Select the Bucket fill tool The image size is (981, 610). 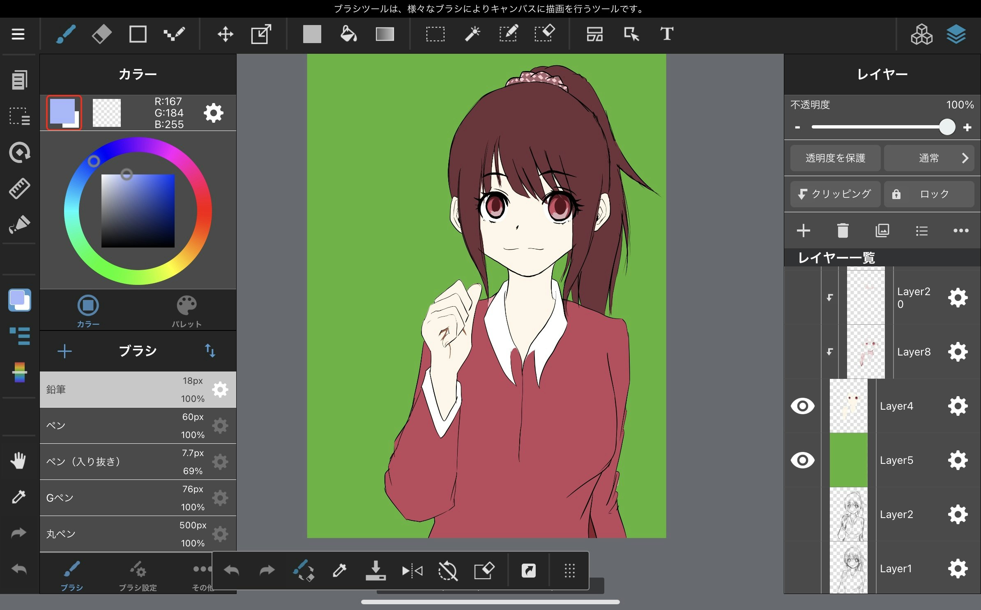(348, 34)
